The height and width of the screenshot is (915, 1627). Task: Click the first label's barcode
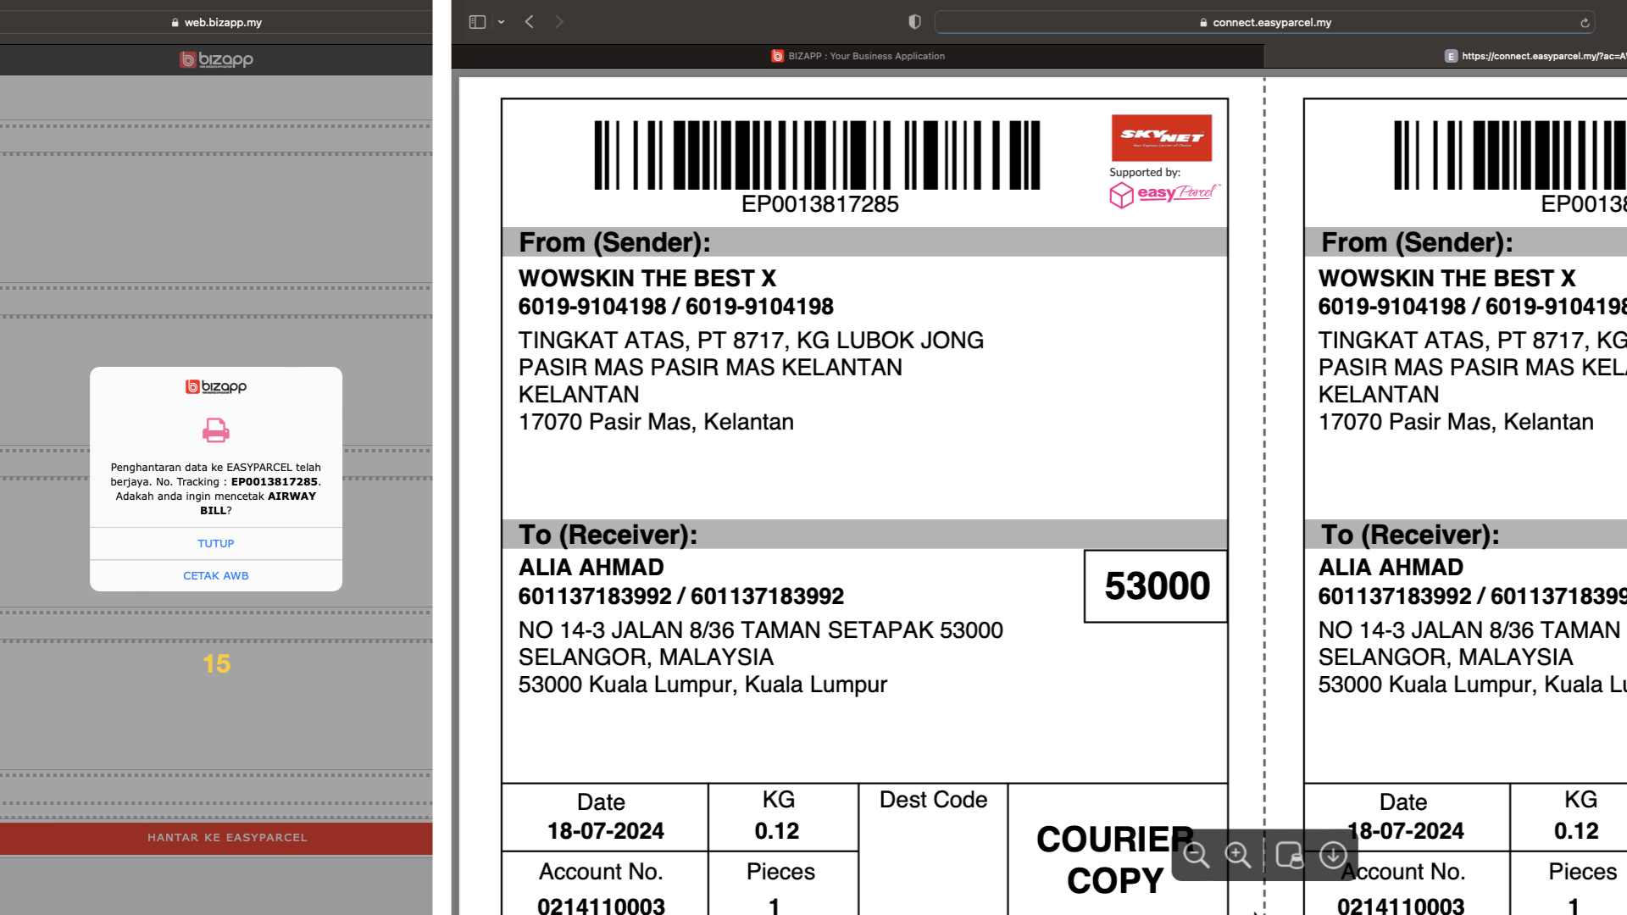(x=817, y=155)
